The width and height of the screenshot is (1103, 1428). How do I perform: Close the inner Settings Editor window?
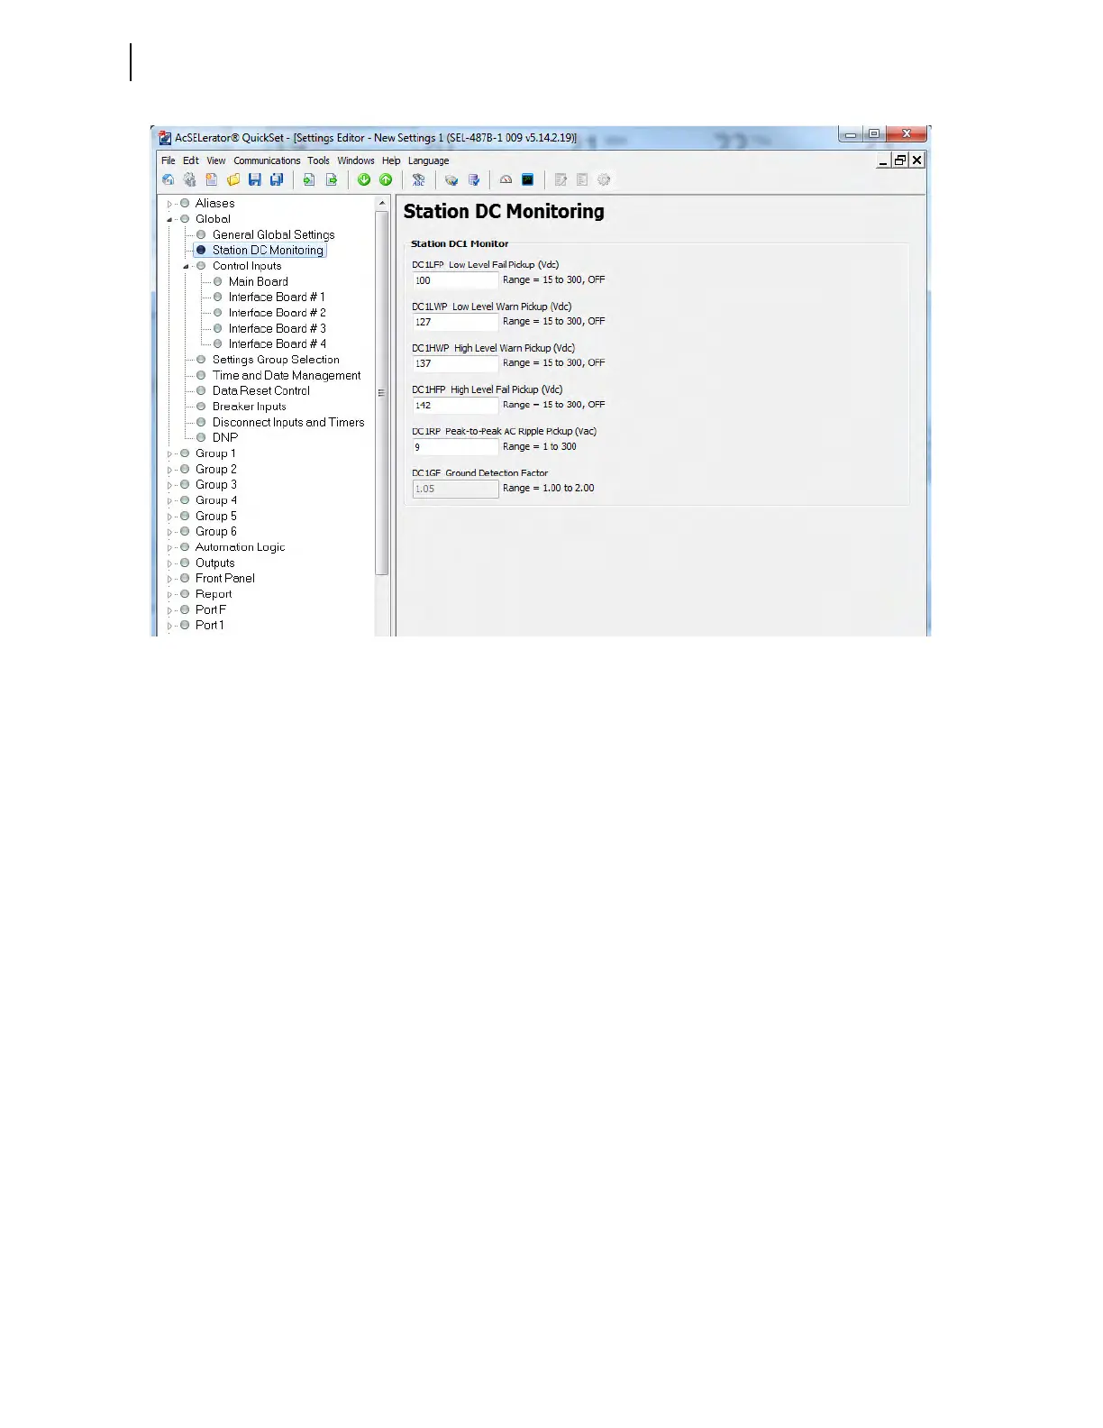point(916,160)
